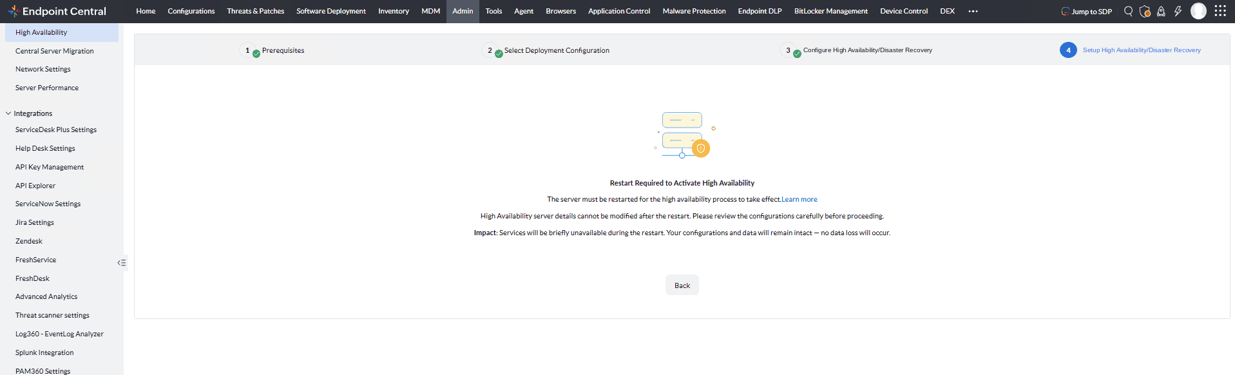Image resolution: width=1235 pixels, height=375 pixels.
Task: Collapse the left sidebar panel
Action: (x=122, y=263)
